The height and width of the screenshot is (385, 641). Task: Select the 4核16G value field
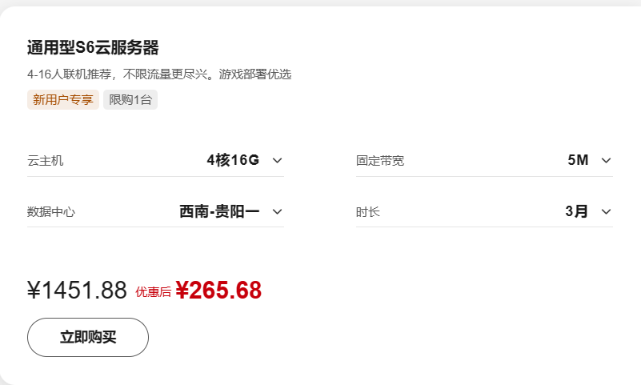pos(232,160)
